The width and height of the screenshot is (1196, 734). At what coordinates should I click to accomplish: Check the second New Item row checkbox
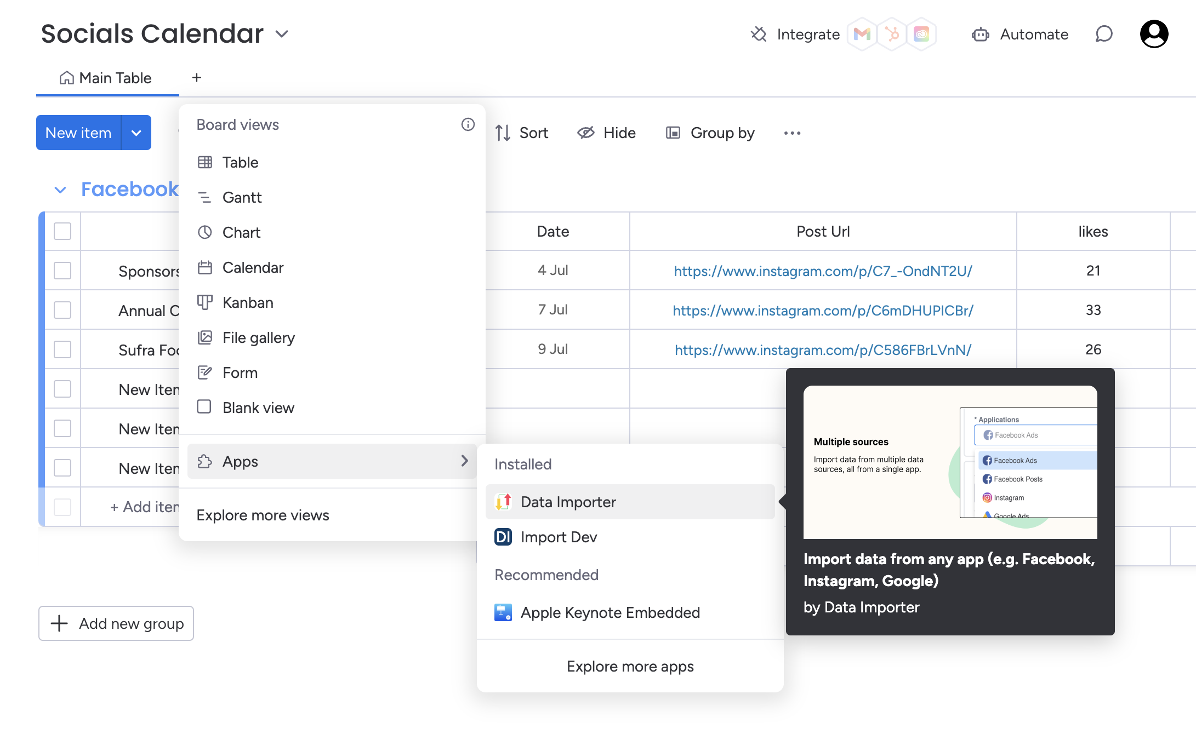(62, 428)
